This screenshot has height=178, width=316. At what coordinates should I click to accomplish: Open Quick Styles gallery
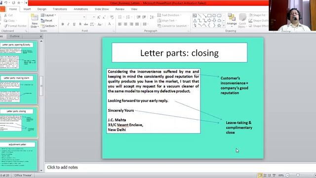pos(242,21)
